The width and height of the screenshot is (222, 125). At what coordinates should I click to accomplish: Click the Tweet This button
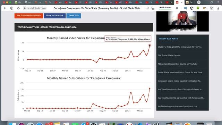tap(74, 16)
